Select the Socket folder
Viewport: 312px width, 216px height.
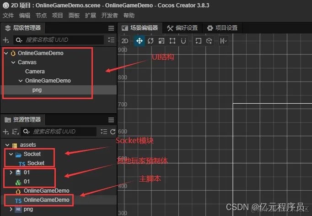click(32, 154)
